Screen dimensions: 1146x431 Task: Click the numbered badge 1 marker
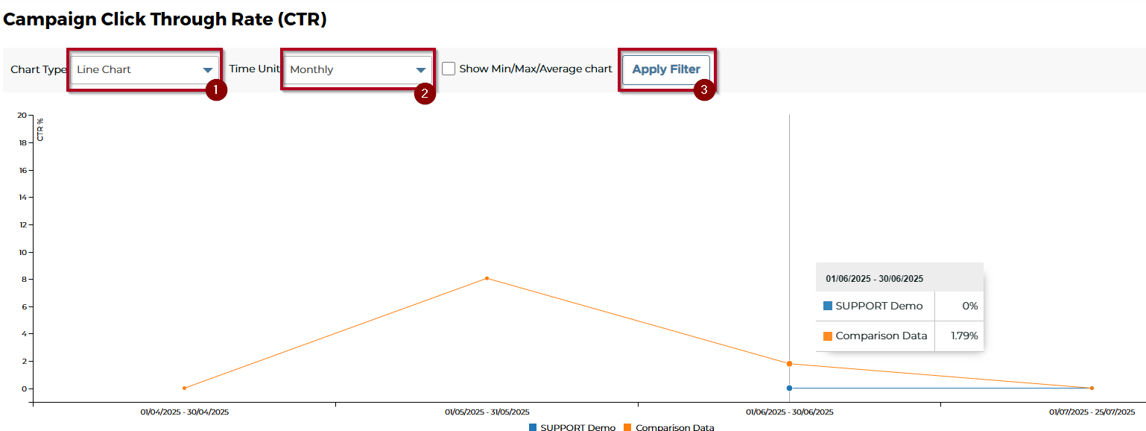click(215, 90)
